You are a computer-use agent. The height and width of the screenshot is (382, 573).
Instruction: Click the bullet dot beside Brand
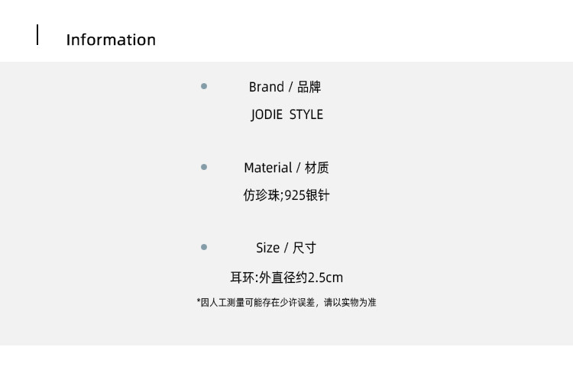(x=204, y=86)
